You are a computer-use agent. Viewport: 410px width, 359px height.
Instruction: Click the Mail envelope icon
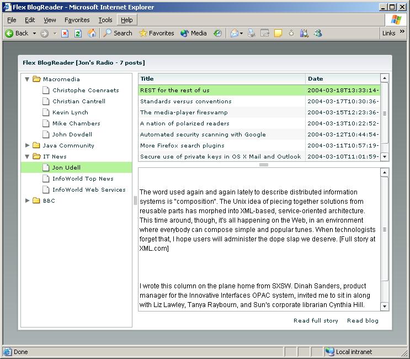click(235, 33)
